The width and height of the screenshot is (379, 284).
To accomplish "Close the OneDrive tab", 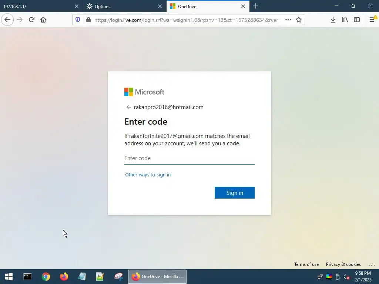I will tap(243, 7).
